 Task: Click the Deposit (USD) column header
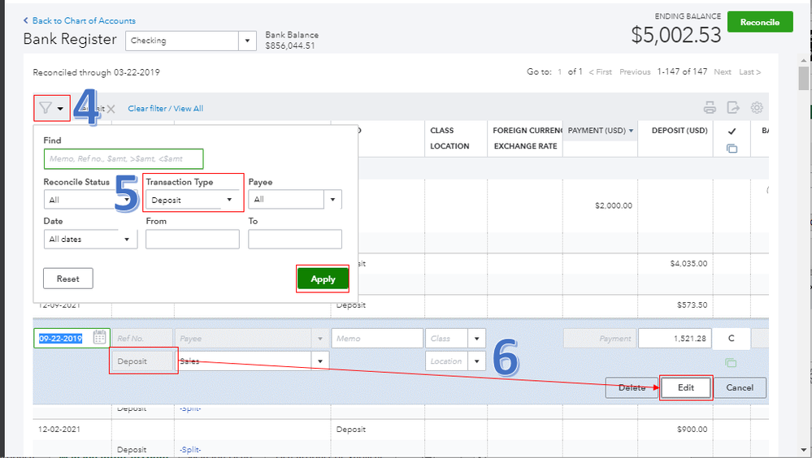[x=674, y=131]
